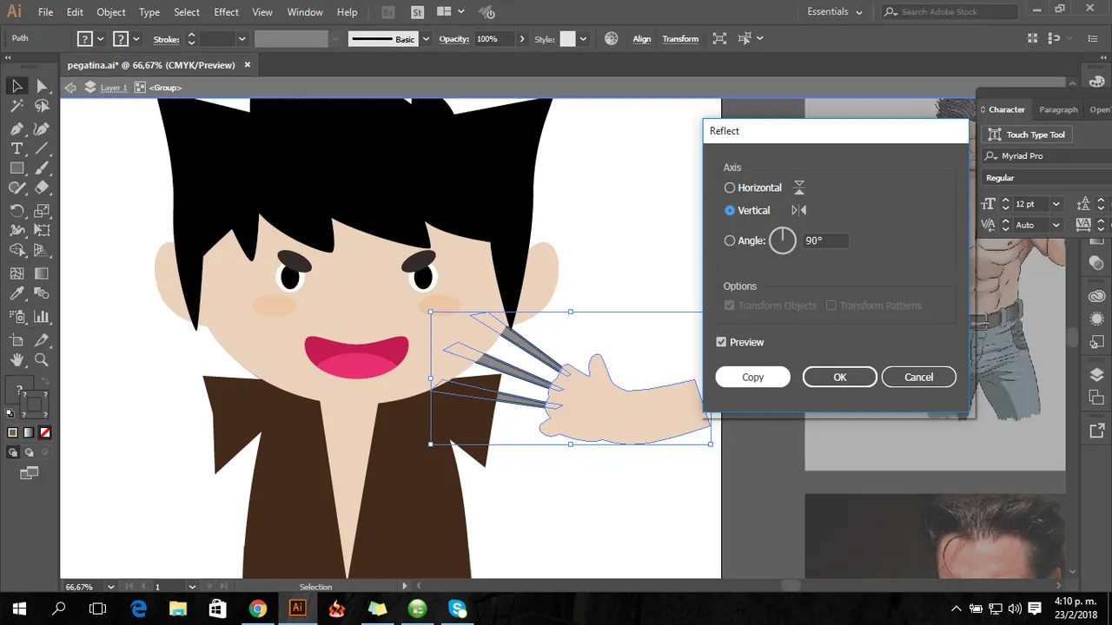The image size is (1112, 625).
Task: Open the Opacity slider arrow
Action: [x=522, y=39]
